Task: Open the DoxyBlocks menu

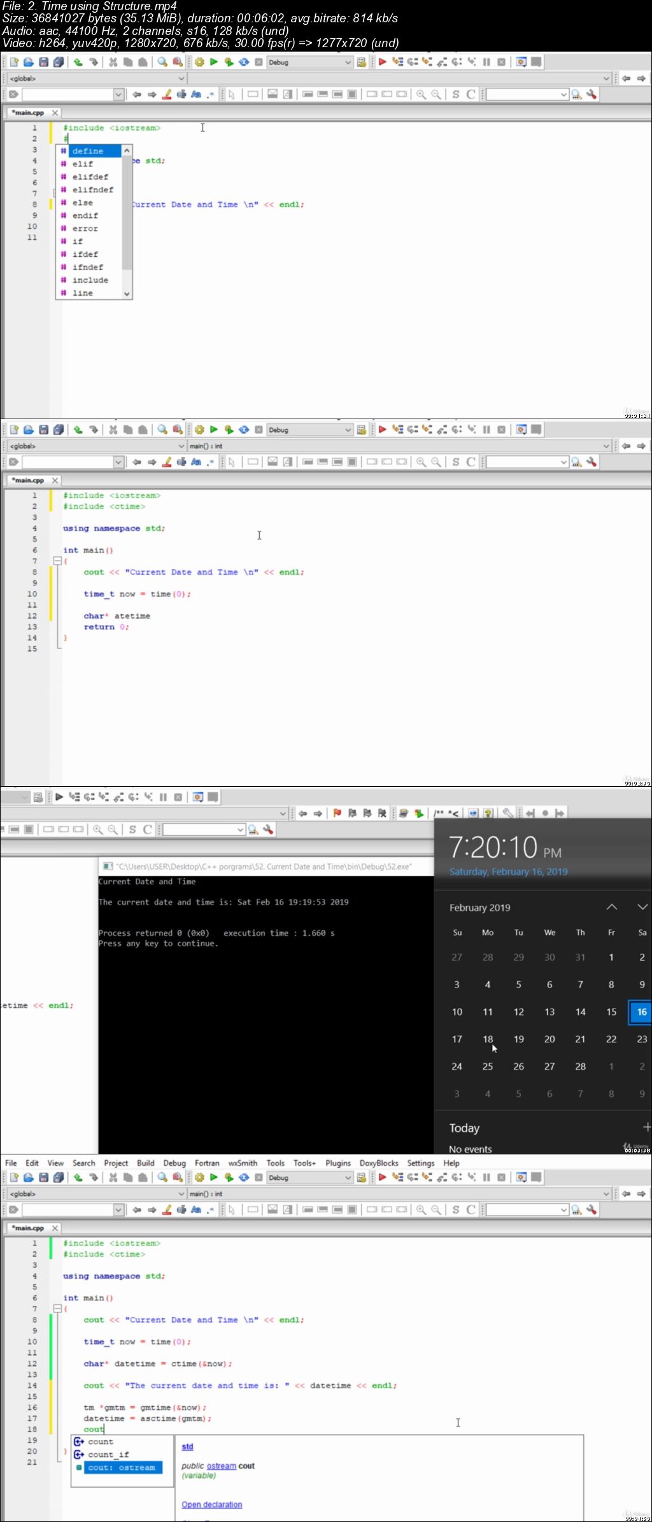Action: tap(379, 1163)
